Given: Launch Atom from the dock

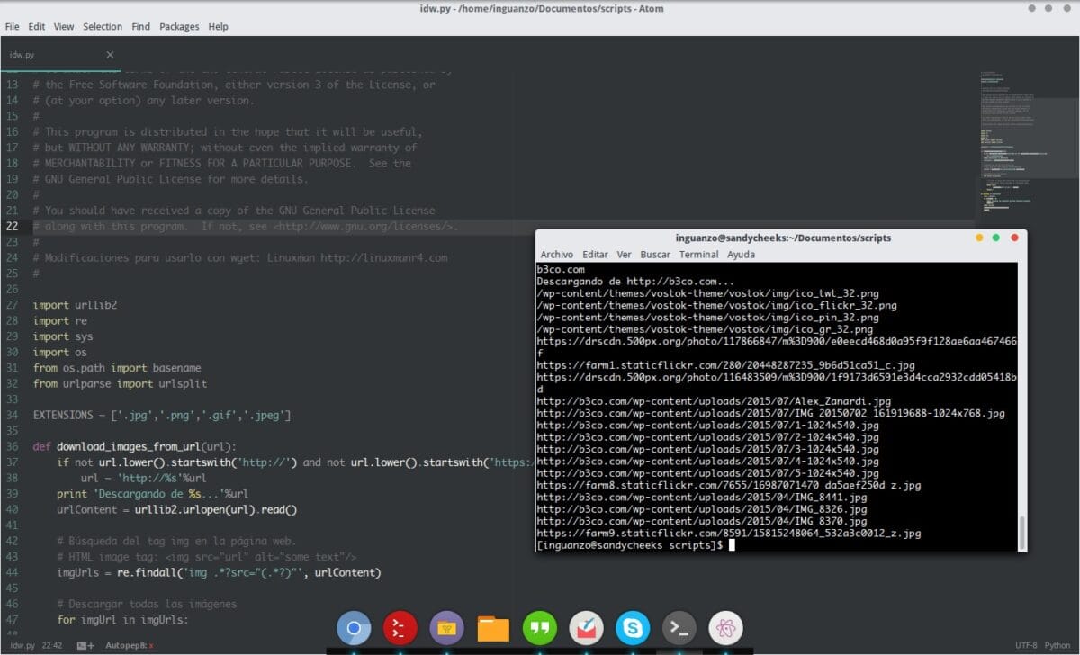Looking at the screenshot, I should click(725, 628).
